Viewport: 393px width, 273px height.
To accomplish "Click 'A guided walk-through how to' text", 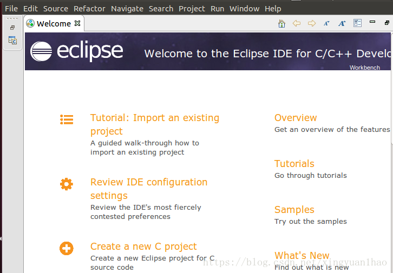I will [145, 143].
